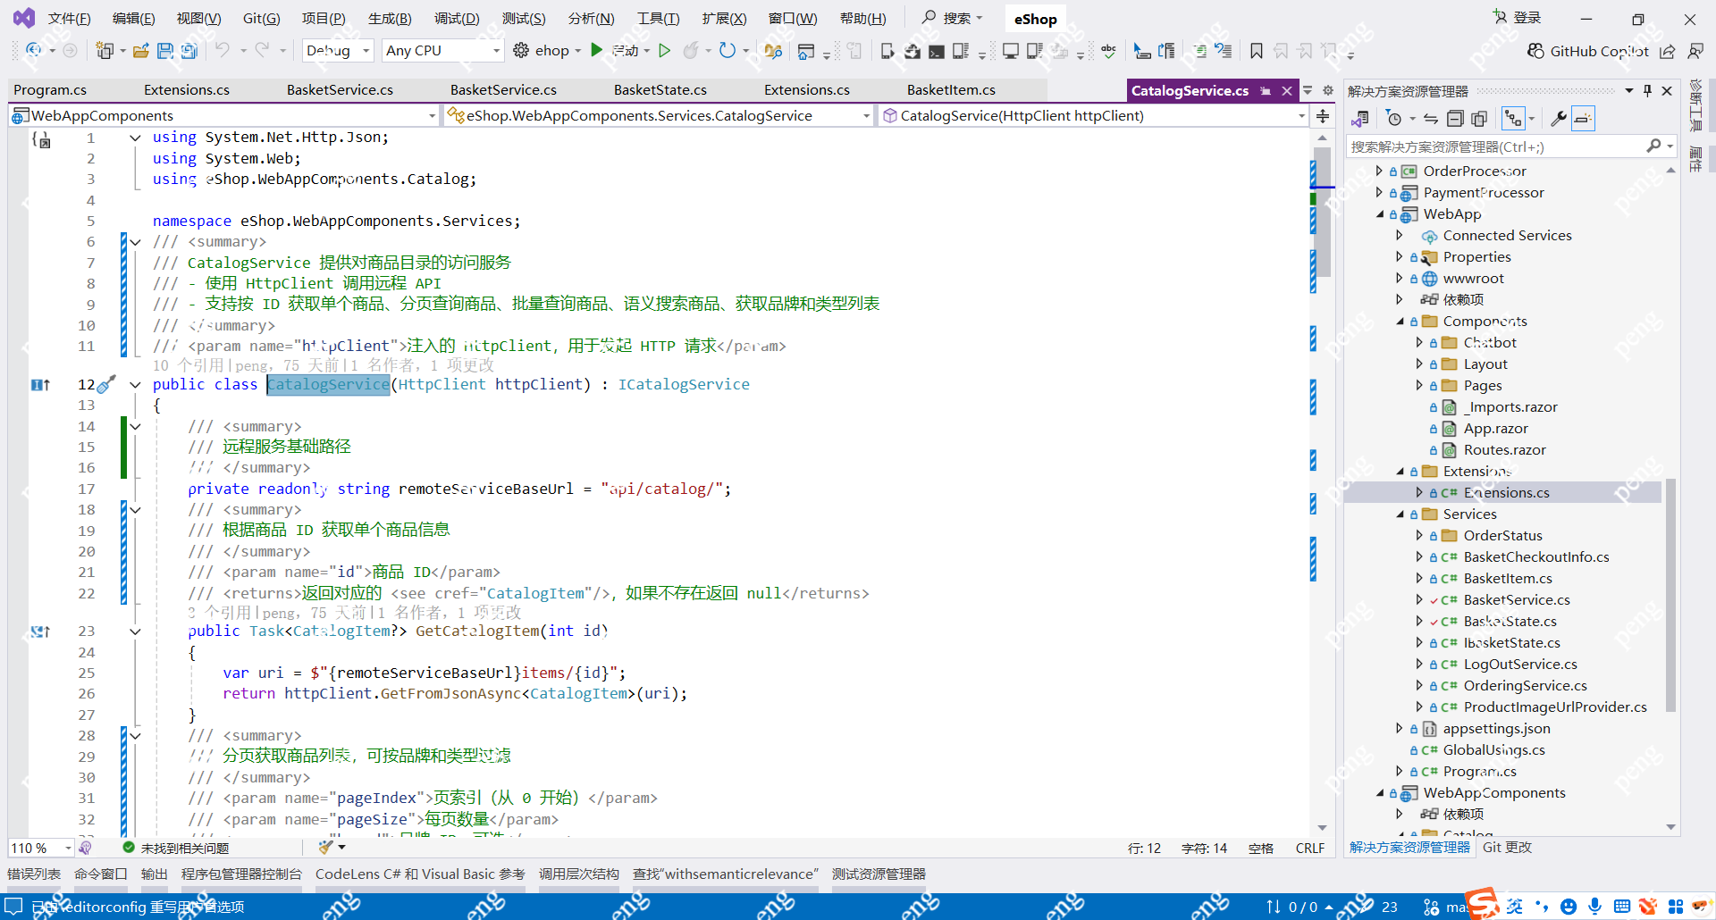Image resolution: width=1716 pixels, height=920 pixels.
Task: Collapse the Services folder node
Action: click(x=1401, y=514)
